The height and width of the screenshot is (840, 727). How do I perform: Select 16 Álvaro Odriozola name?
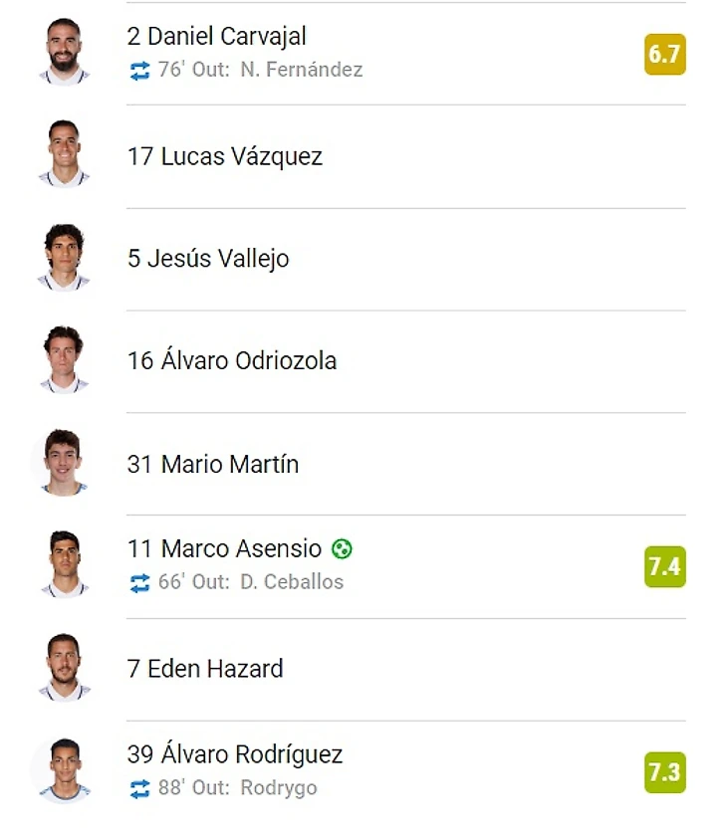pyautogui.click(x=232, y=360)
